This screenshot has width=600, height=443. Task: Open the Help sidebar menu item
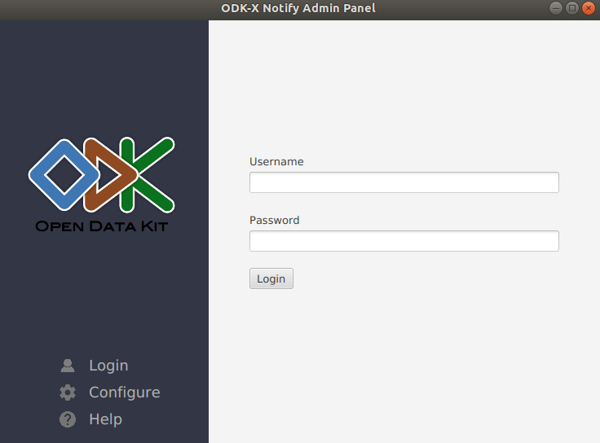click(x=106, y=419)
